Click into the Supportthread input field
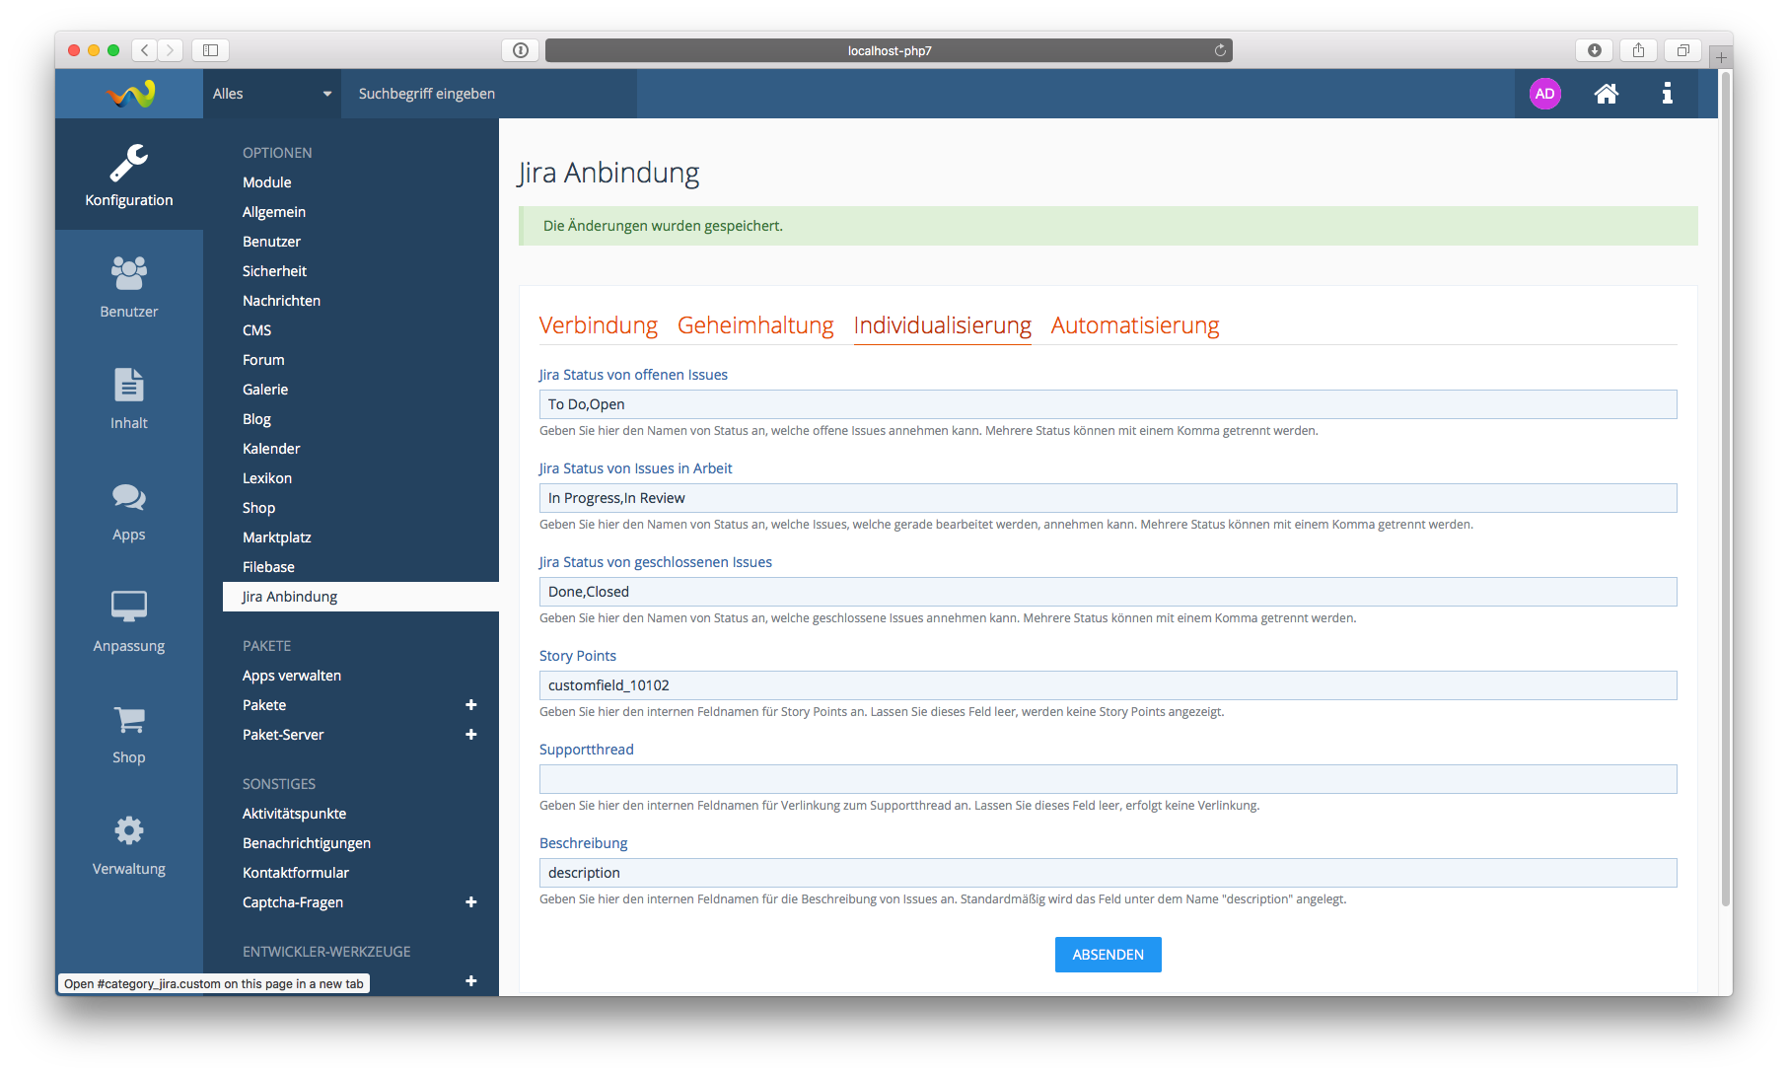 point(1107,779)
